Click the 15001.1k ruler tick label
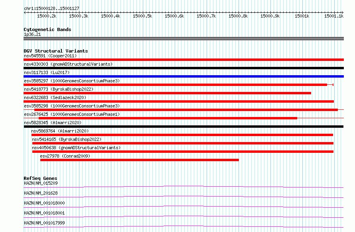This screenshot has height=232, width=355. tap(334, 16)
